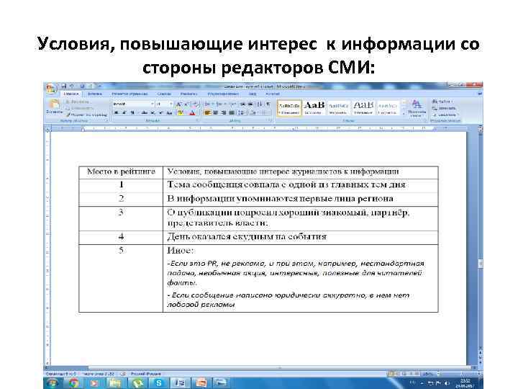Screen dimensions: 518x389
Task: Select Center alignment button
Action: (x=215, y=113)
